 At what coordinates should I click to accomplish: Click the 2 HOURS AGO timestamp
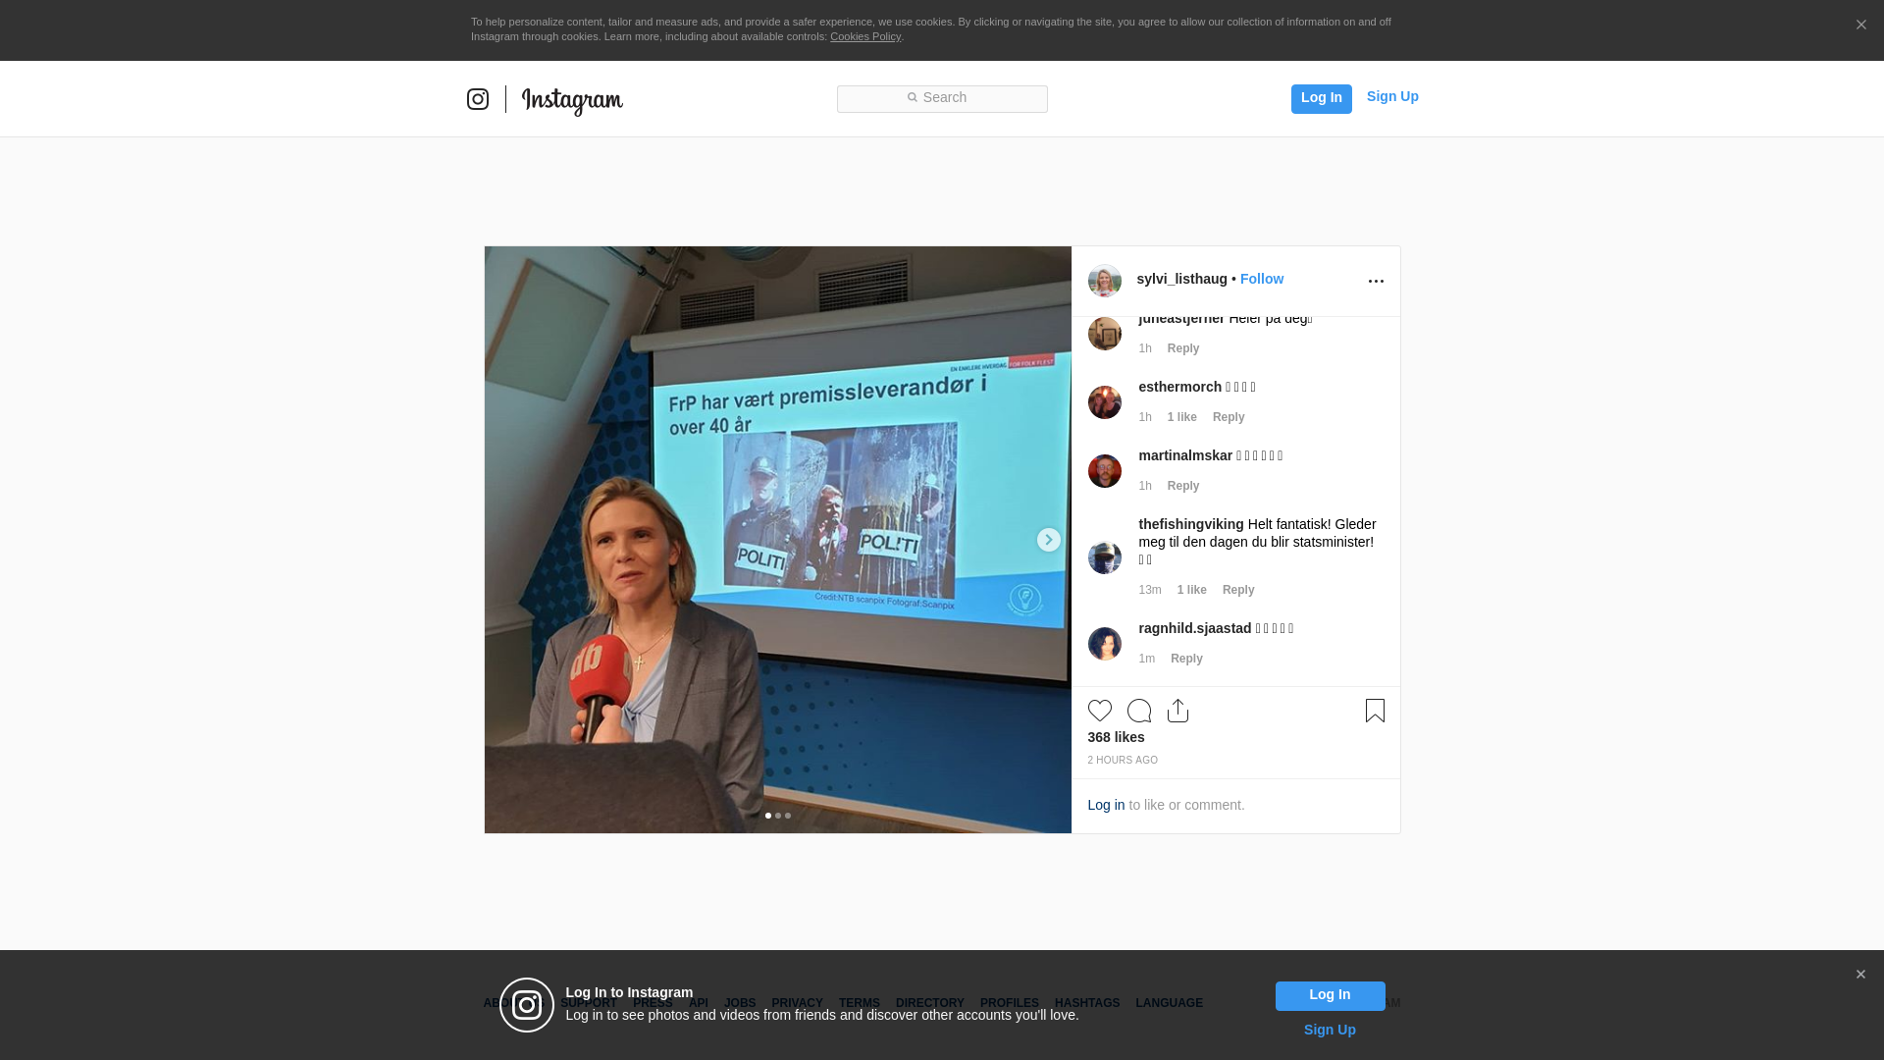1123,761
